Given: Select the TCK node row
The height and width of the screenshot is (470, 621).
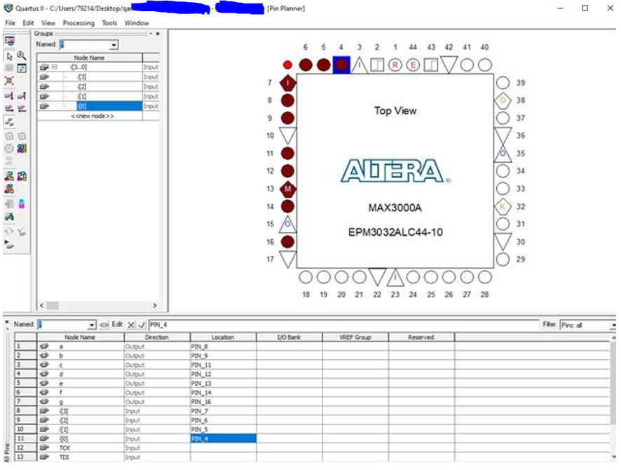Looking at the screenshot, I should pos(313,448).
